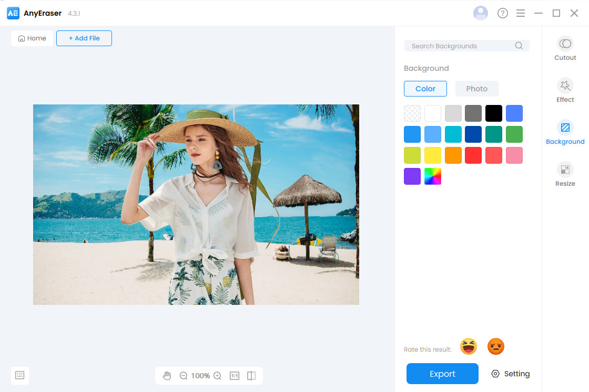Select the yellow color swatch
The image size is (589, 392).
pyautogui.click(x=433, y=155)
